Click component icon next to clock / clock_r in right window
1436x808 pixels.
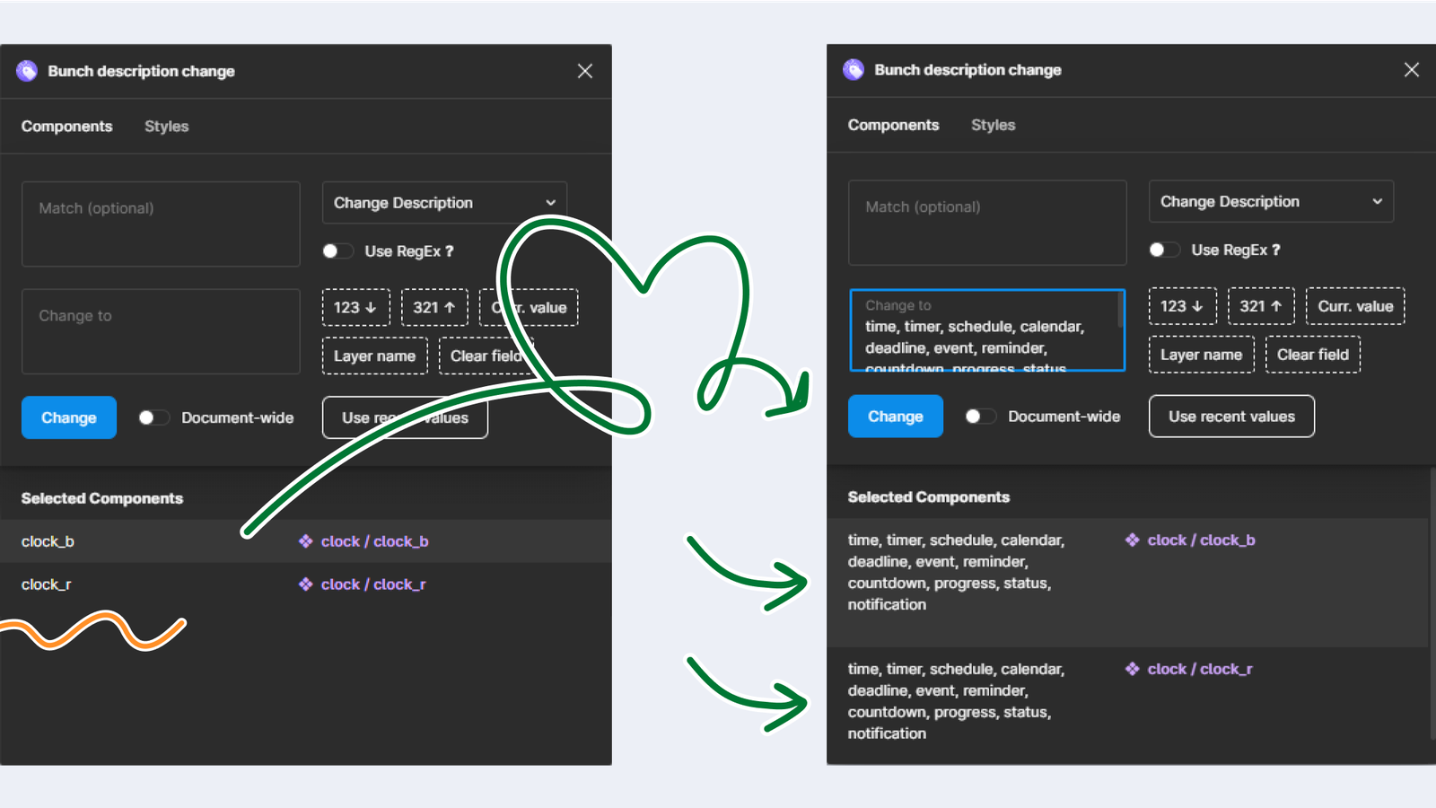(1133, 669)
